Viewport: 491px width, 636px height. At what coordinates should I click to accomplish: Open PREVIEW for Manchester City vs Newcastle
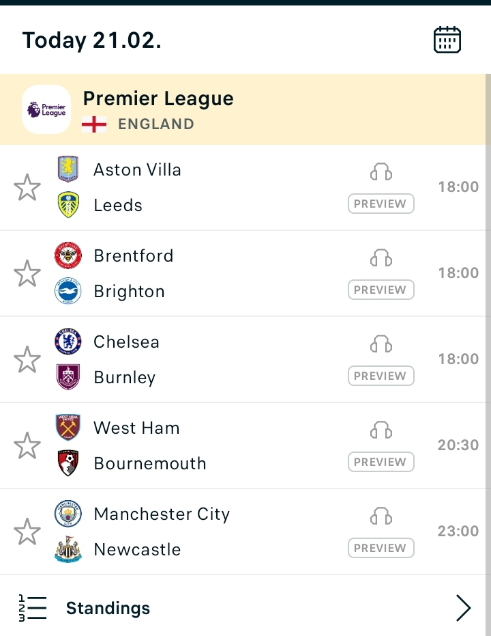[381, 548]
